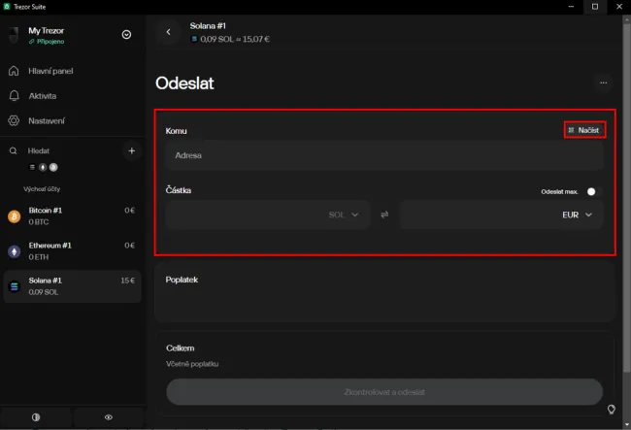Open Aktivita in the sidebar
The height and width of the screenshot is (430, 631).
(42, 96)
